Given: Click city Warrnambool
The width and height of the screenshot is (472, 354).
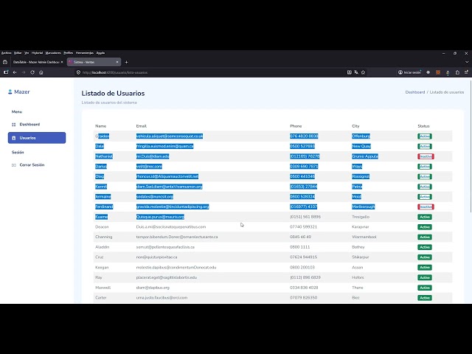Looking at the screenshot, I should [x=364, y=237].
